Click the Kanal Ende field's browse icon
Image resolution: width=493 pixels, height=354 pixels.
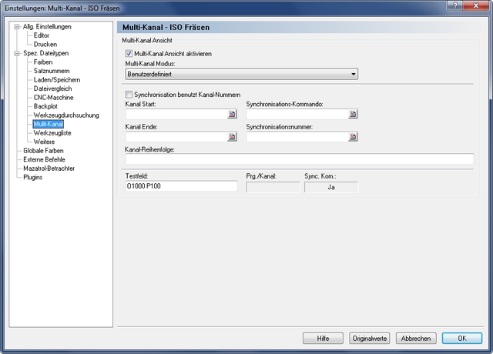point(232,137)
